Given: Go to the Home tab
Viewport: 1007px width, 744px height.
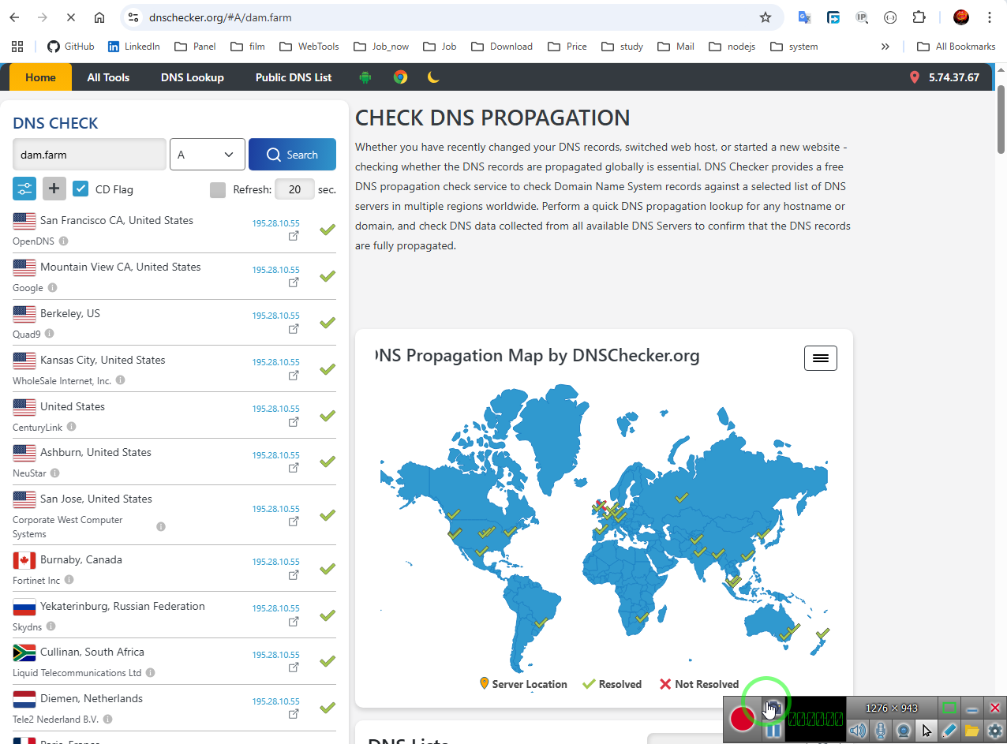Looking at the screenshot, I should pos(40,77).
